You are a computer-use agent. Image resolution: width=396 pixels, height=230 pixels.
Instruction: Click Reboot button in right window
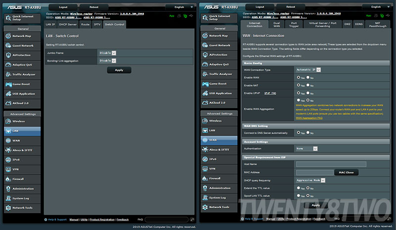tap(291, 7)
